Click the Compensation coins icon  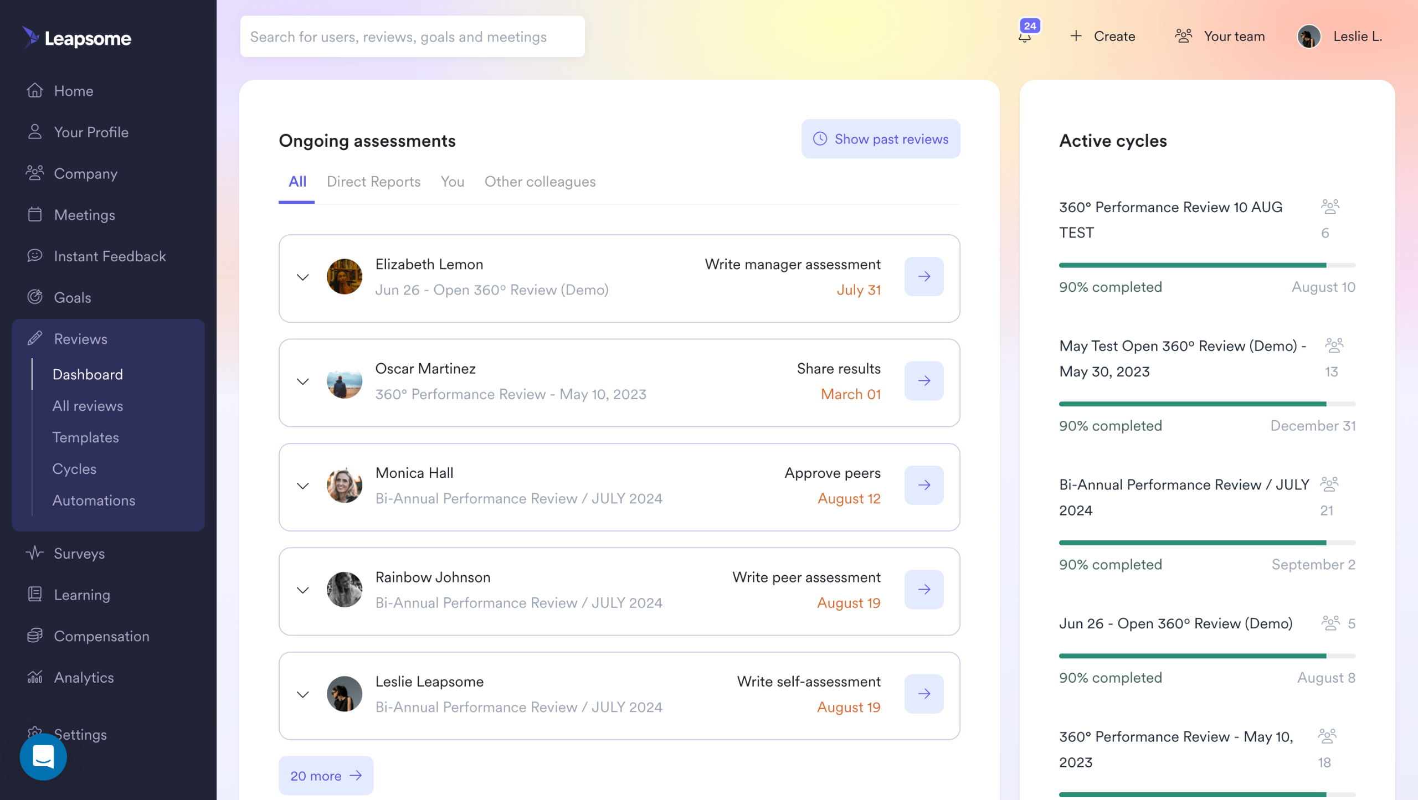[x=35, y=636]
